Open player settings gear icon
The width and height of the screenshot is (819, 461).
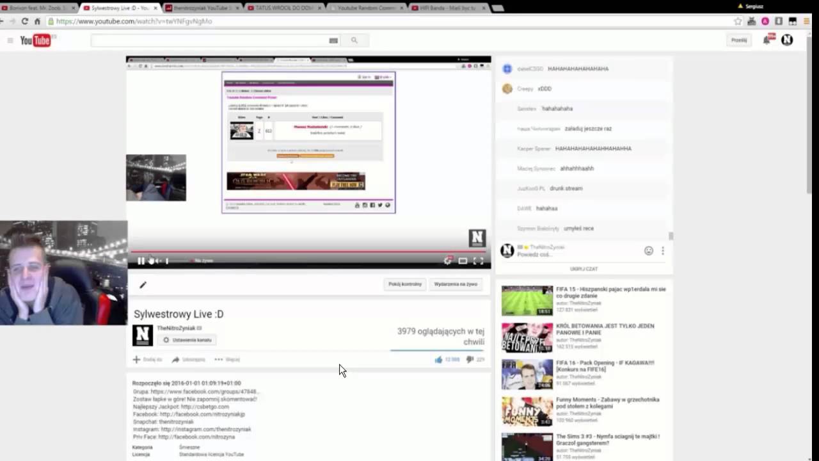[447, 261]
